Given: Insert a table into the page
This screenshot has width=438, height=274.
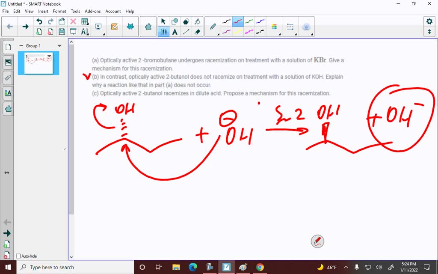Looking at the screenshot, I should [84, 21].
